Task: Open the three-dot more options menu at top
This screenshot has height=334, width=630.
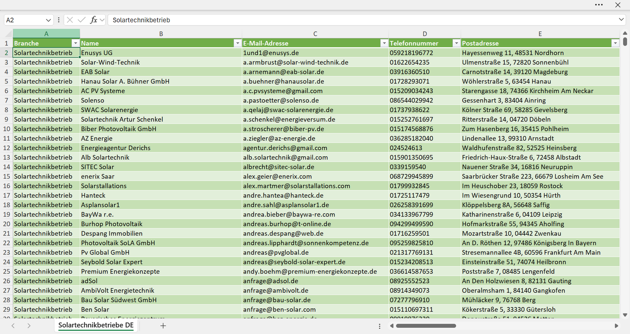Action: [599, 5]
